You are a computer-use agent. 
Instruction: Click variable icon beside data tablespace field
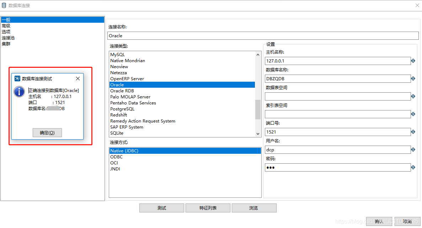coord(413,96)
